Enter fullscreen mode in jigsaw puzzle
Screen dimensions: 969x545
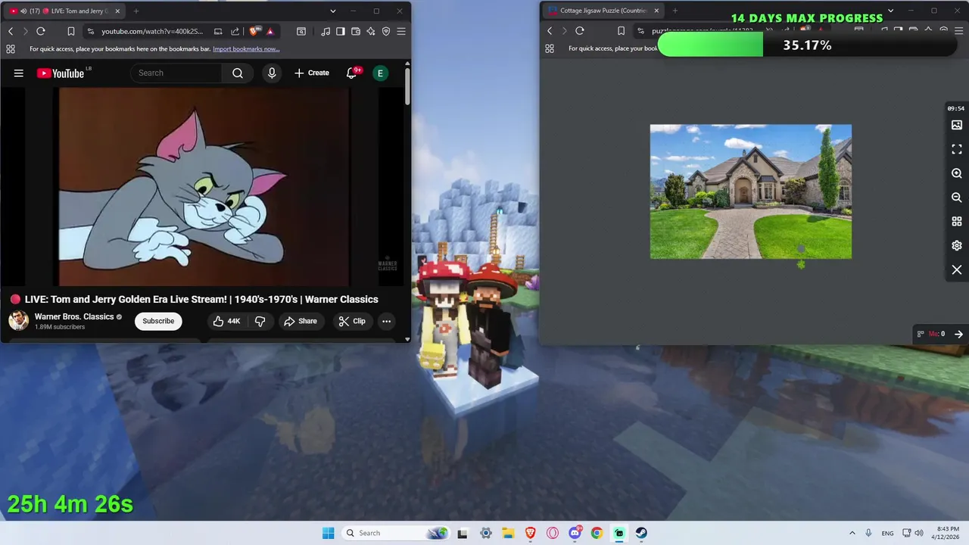click(x=957, y=149)
